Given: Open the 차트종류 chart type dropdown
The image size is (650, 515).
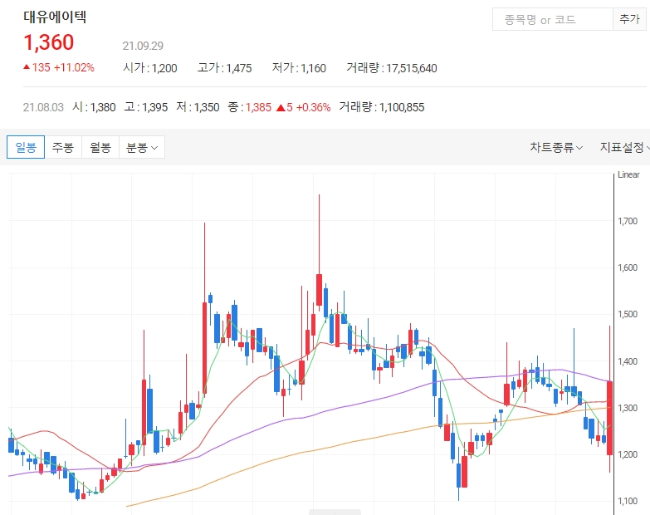Looking at the screenshot, I should 556,147.
